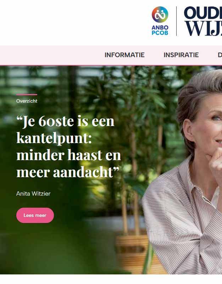Open the INFORMATIE menu item
Viewport: 222px width, 284px height.
[124, 55]
